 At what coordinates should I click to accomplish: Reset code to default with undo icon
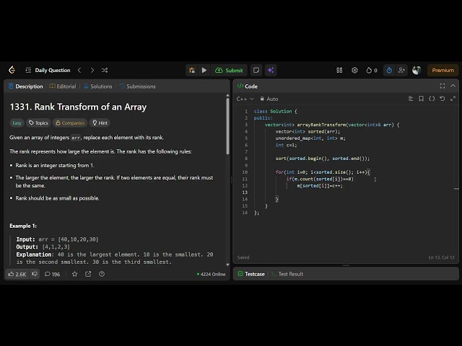click(443, 99)
